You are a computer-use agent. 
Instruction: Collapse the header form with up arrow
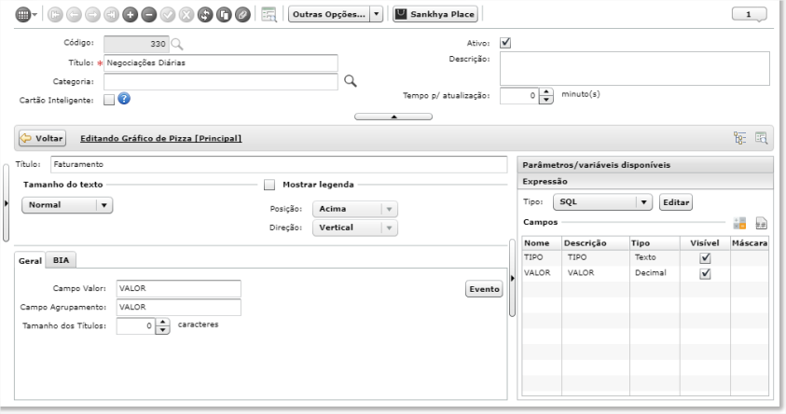click(x=393, y=117)
